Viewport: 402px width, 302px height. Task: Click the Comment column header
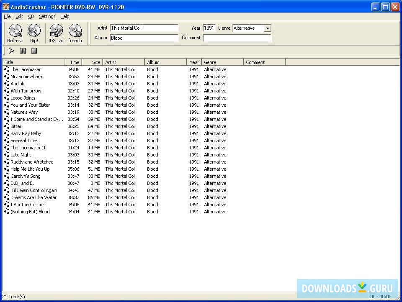click(x=264, y=62)
